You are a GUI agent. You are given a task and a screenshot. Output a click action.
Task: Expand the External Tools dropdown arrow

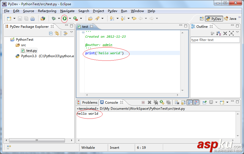(81, 18)
